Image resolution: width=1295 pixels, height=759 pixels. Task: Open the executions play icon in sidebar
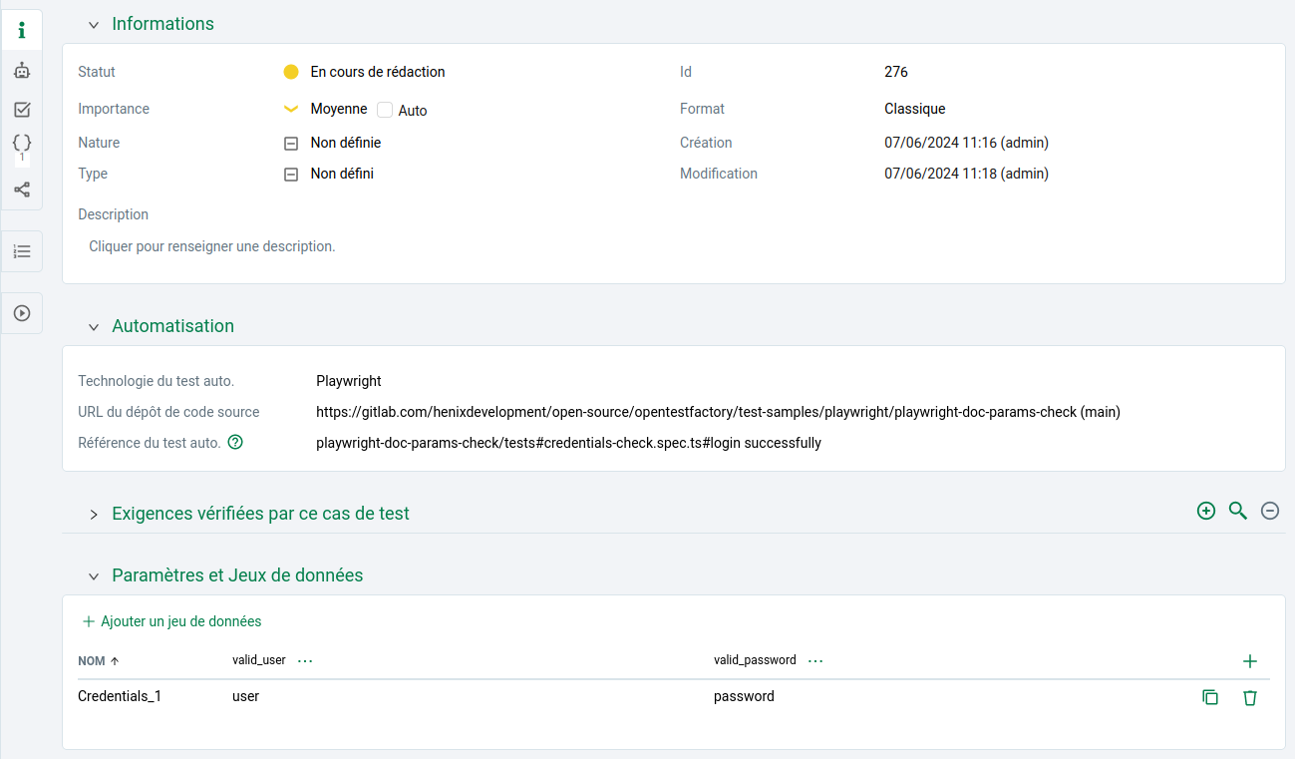pos(22,313)
